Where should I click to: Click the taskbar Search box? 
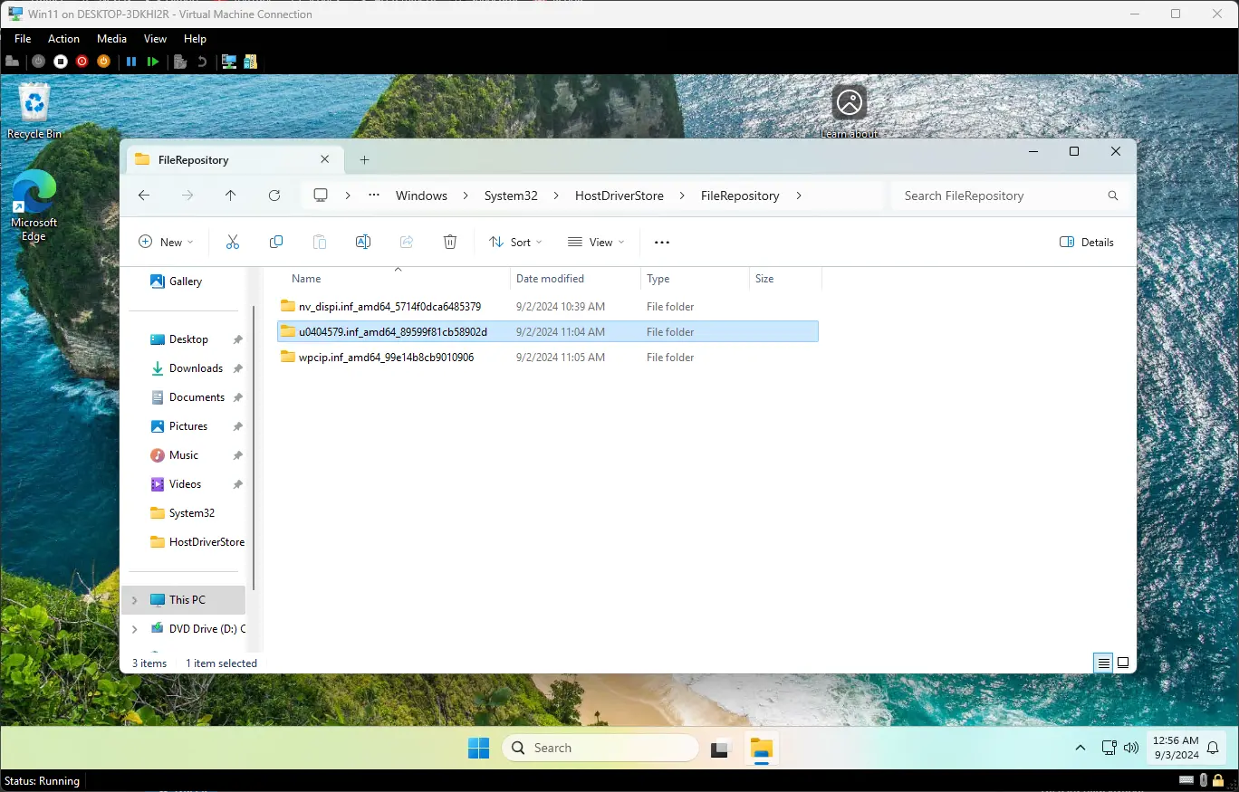600,748
